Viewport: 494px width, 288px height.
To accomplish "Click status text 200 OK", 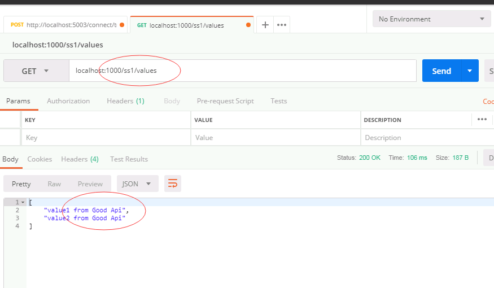I will pos(370,158).
